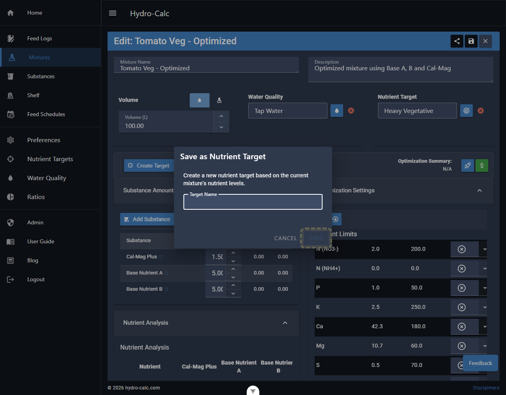Go to Home in the sidebar
506x395 pixels.
51,13
